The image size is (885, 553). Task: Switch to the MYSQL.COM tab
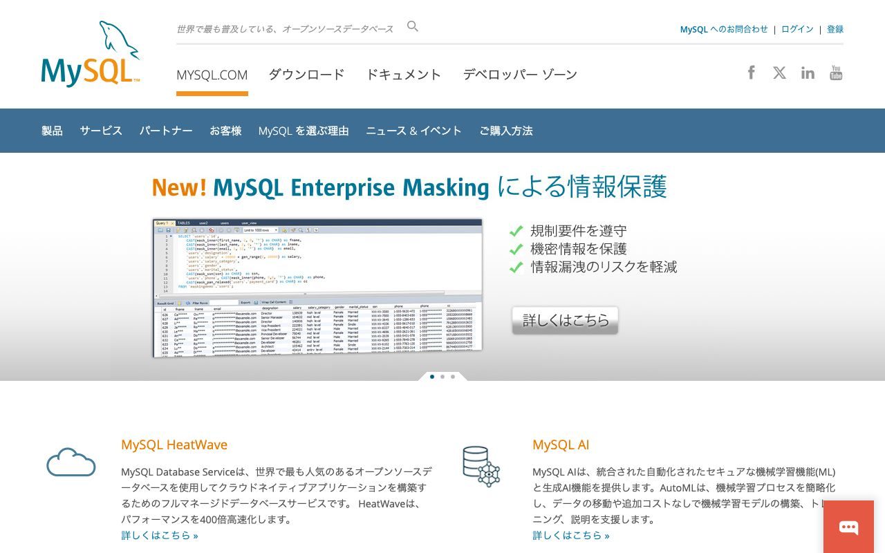[x=212, y=74]
